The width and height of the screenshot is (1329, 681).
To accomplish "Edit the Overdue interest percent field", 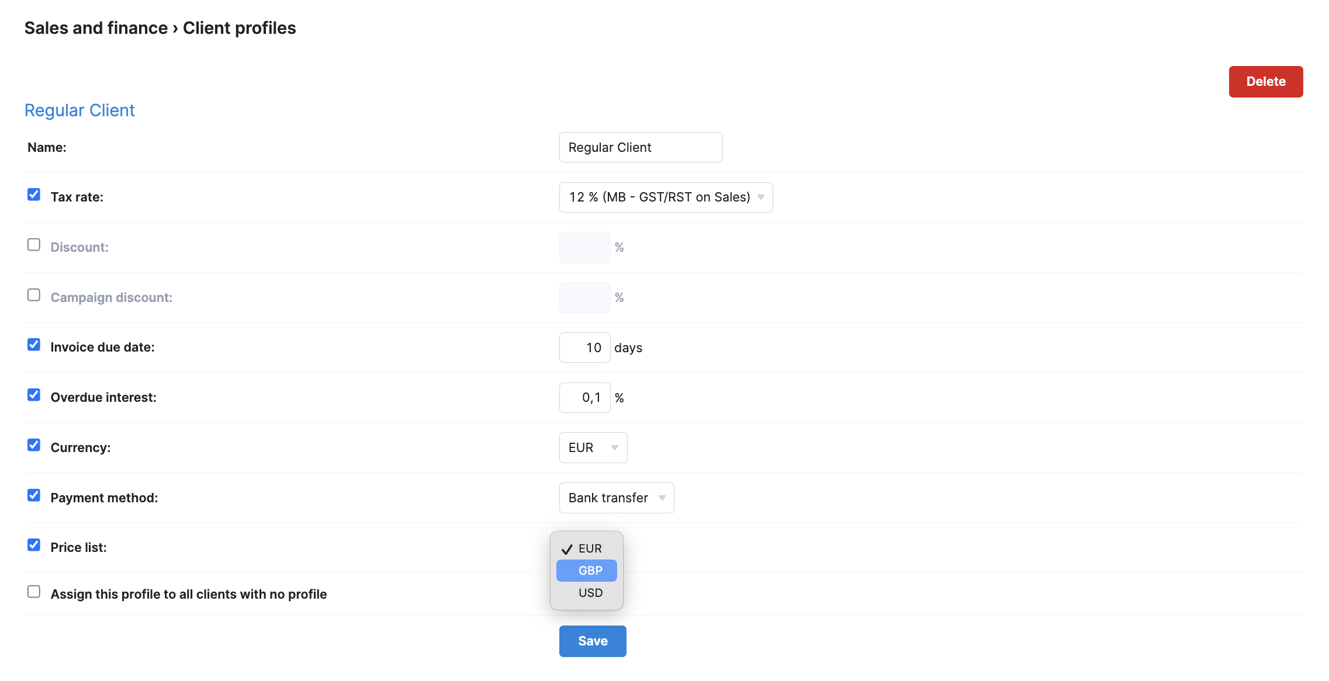I will (584, 398).
